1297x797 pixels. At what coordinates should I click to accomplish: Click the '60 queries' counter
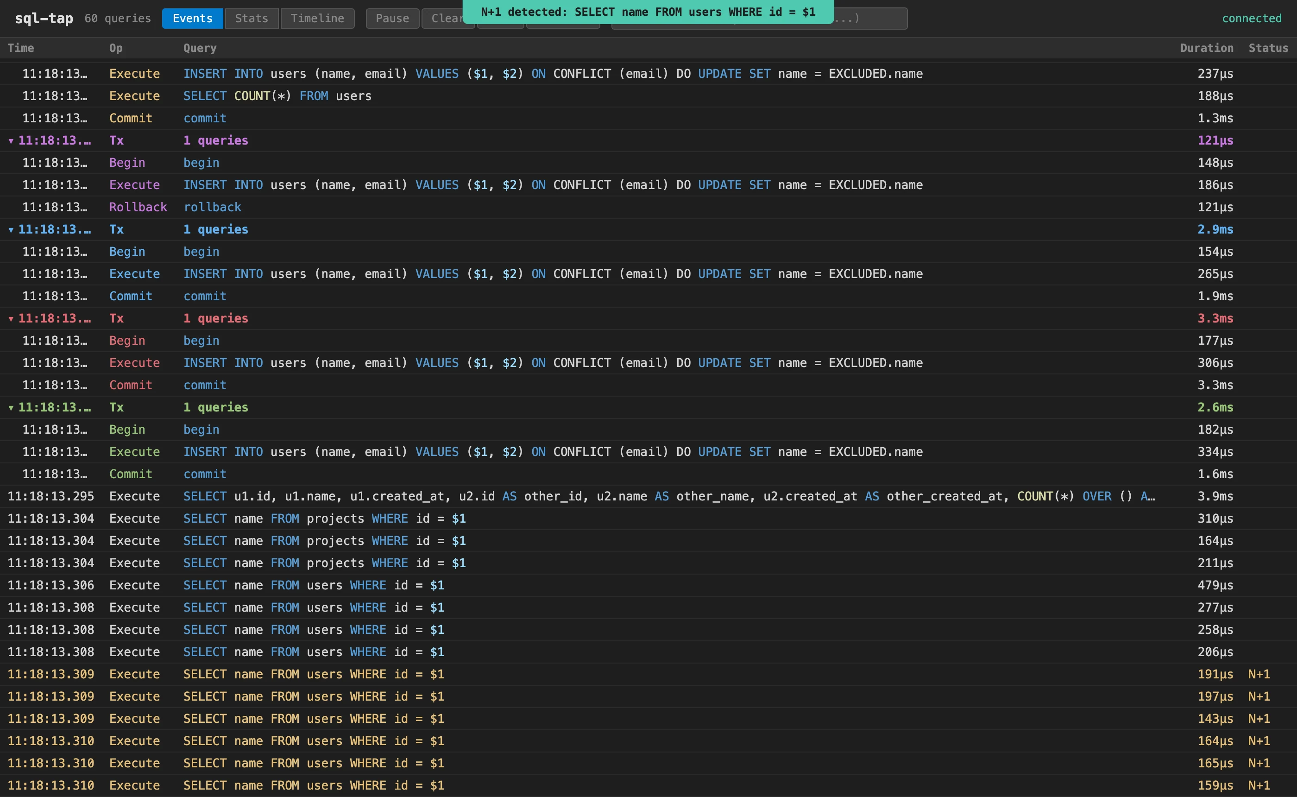coord(118,19)
